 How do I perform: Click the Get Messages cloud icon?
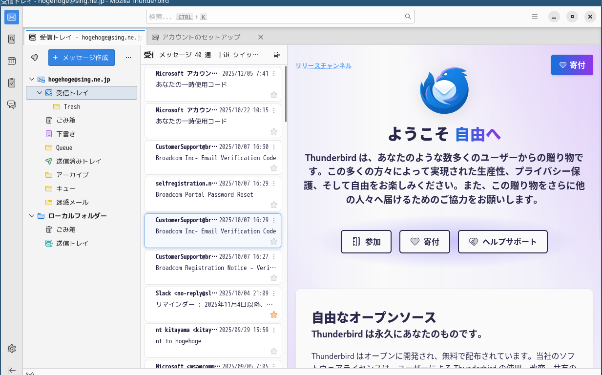pos(35,58)
